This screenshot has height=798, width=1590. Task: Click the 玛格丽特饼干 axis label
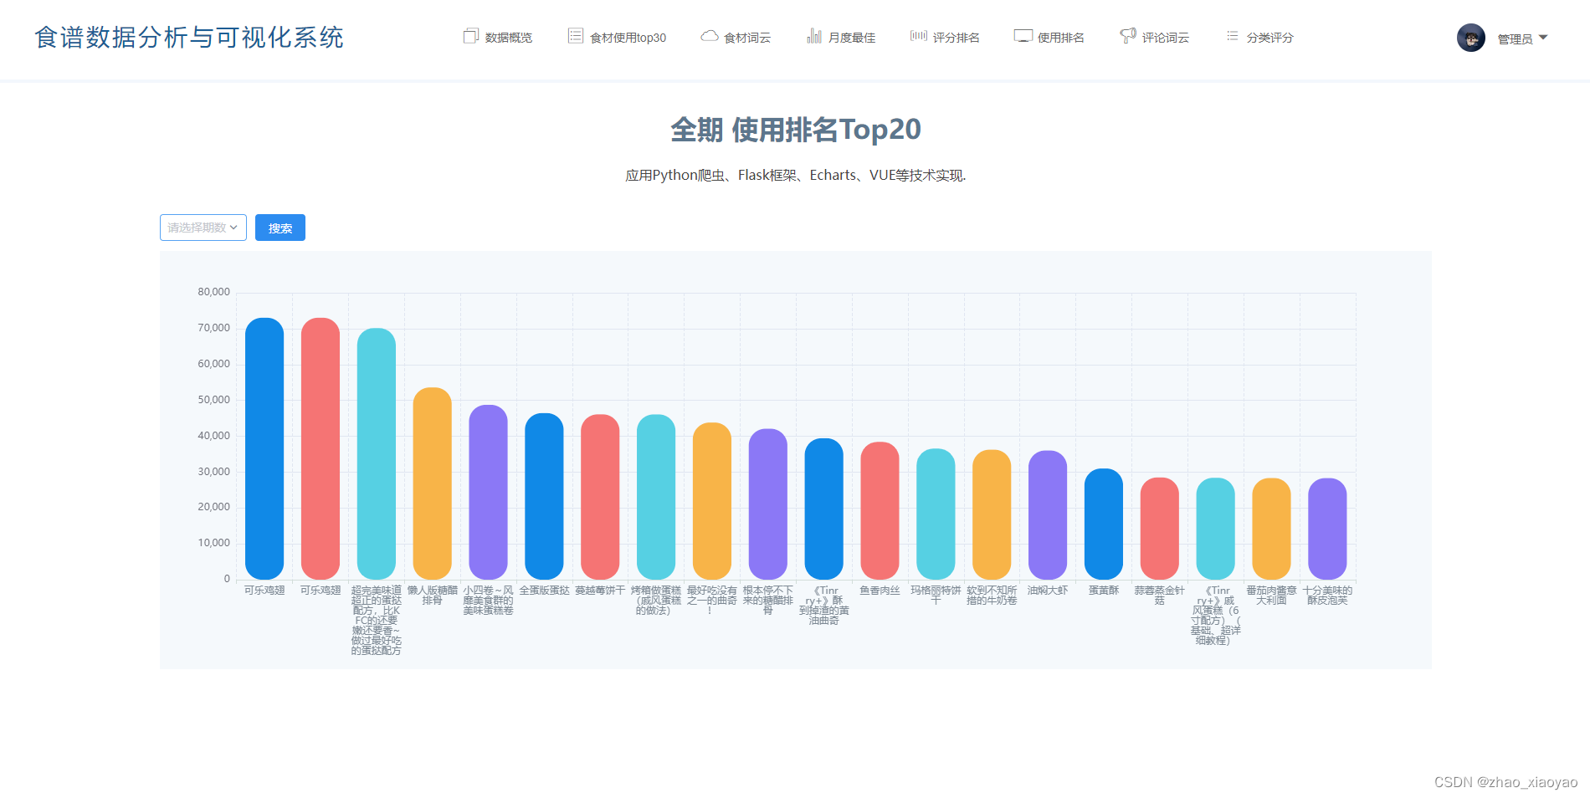point(936,596)
